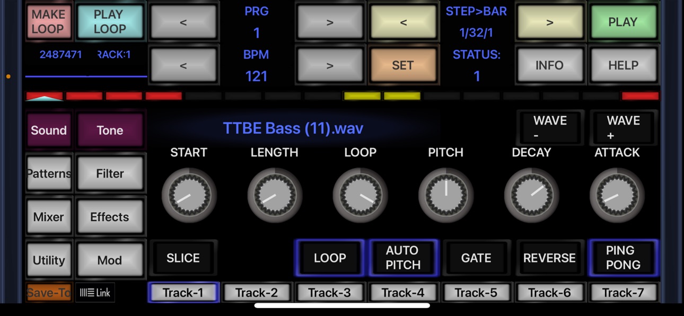The height and width of the screenshot is (316, 684).
Task: Select Track-2
Action: [257, 293]
